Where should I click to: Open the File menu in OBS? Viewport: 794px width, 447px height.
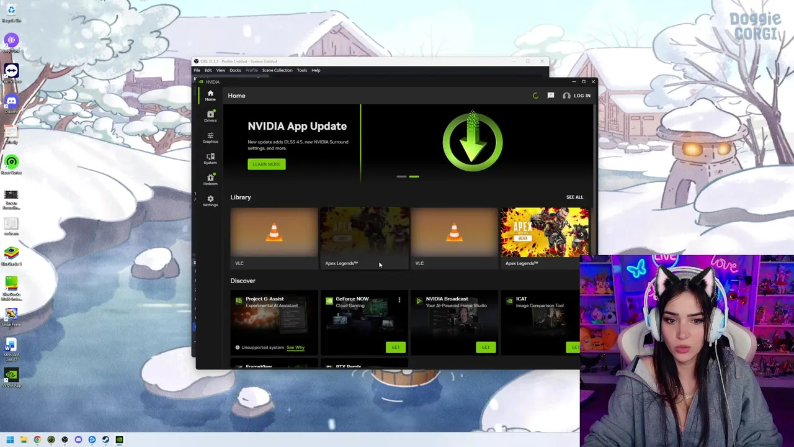[x=197, y=70]
